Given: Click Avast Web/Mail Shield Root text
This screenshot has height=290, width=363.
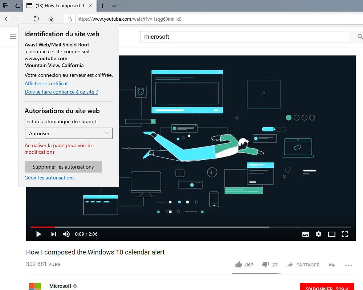Looking at the screenshot, I should click(57, 45).
